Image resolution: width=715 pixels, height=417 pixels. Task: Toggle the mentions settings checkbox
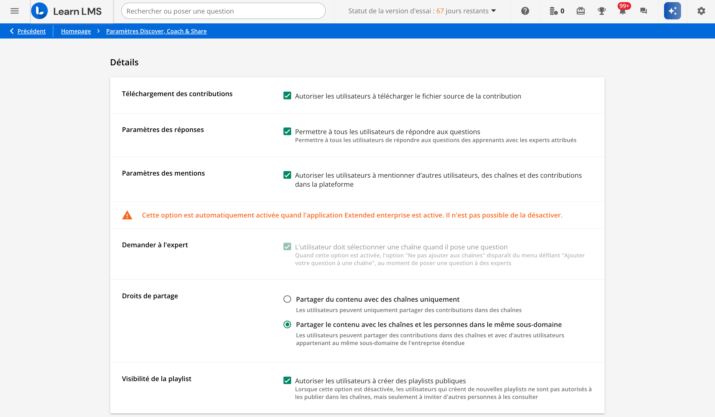[287, 175]
